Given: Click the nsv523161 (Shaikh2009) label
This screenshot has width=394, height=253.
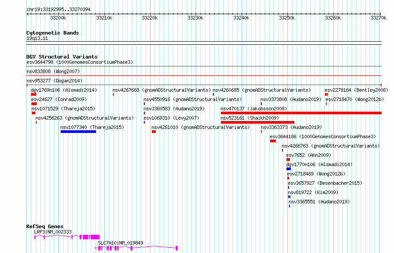Looking at the screenshot, I should coord(250,118).
